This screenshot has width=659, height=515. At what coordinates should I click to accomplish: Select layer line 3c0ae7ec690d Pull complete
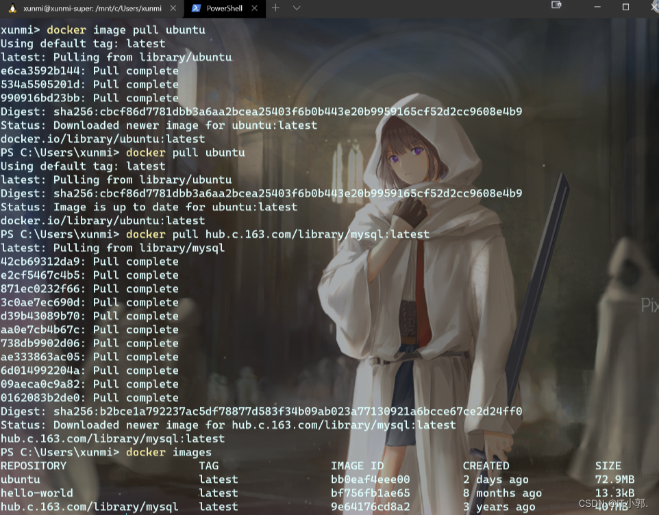(90, 303)
